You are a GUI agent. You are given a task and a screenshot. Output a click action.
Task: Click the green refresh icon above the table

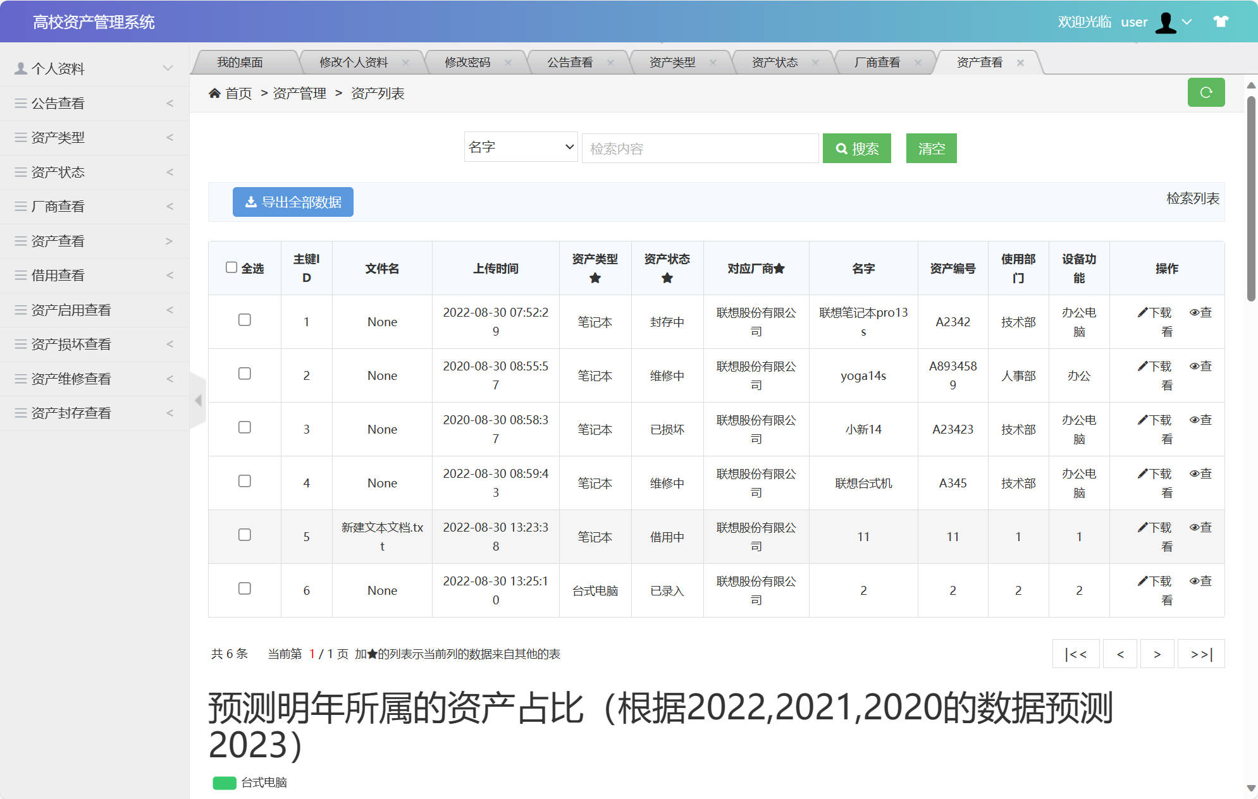pyautogui.click(x=1206, y=92)
